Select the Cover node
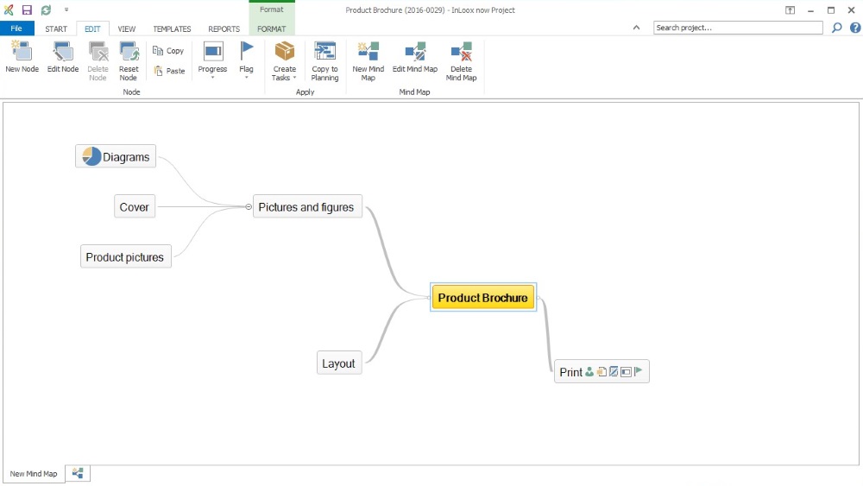Screen dimensions: 863x486 (135, 207)
